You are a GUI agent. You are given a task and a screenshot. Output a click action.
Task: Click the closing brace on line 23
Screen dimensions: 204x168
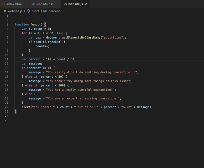pos(16,111)
